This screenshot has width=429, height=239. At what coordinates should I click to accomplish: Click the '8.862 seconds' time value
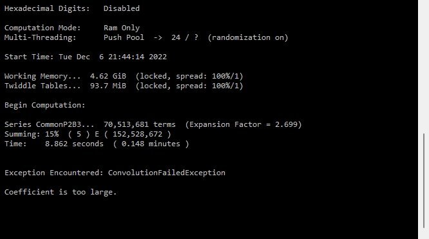tap(74, 144)
